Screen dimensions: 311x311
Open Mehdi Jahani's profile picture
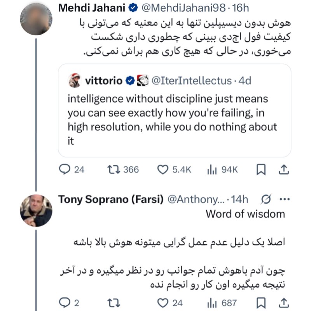tap(36, 18)
